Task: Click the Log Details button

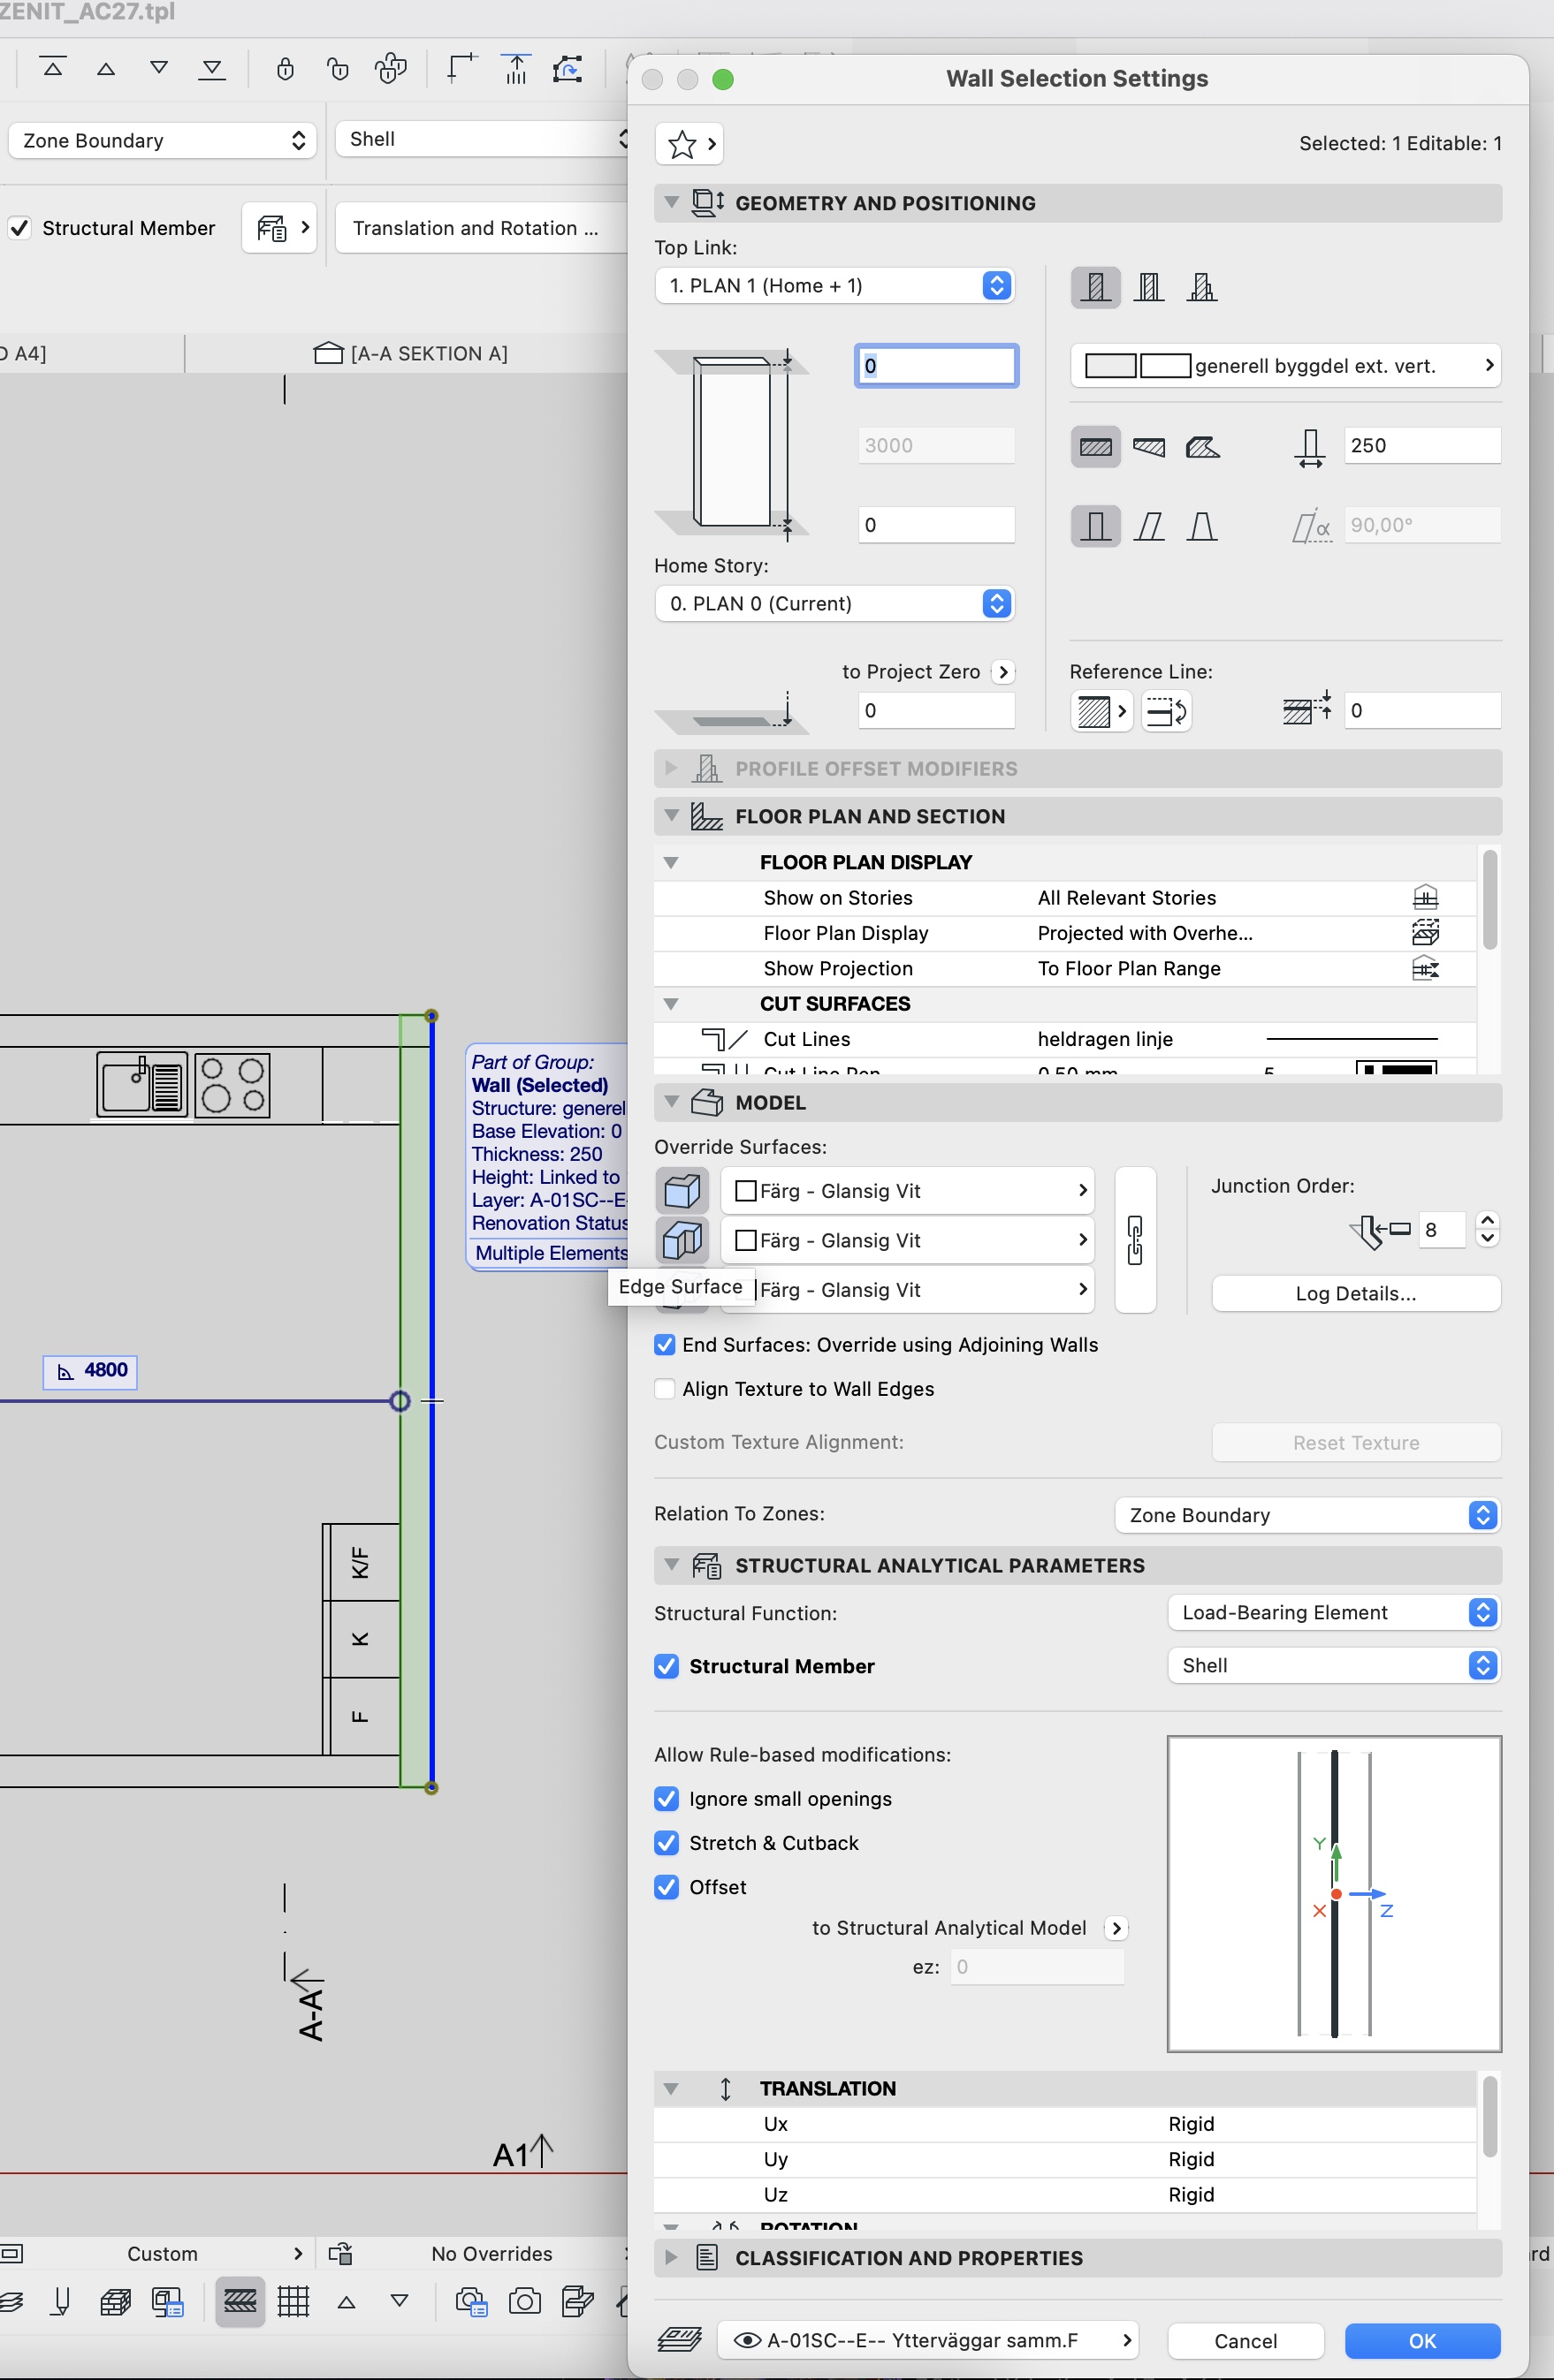Action: (1355, 1294)
